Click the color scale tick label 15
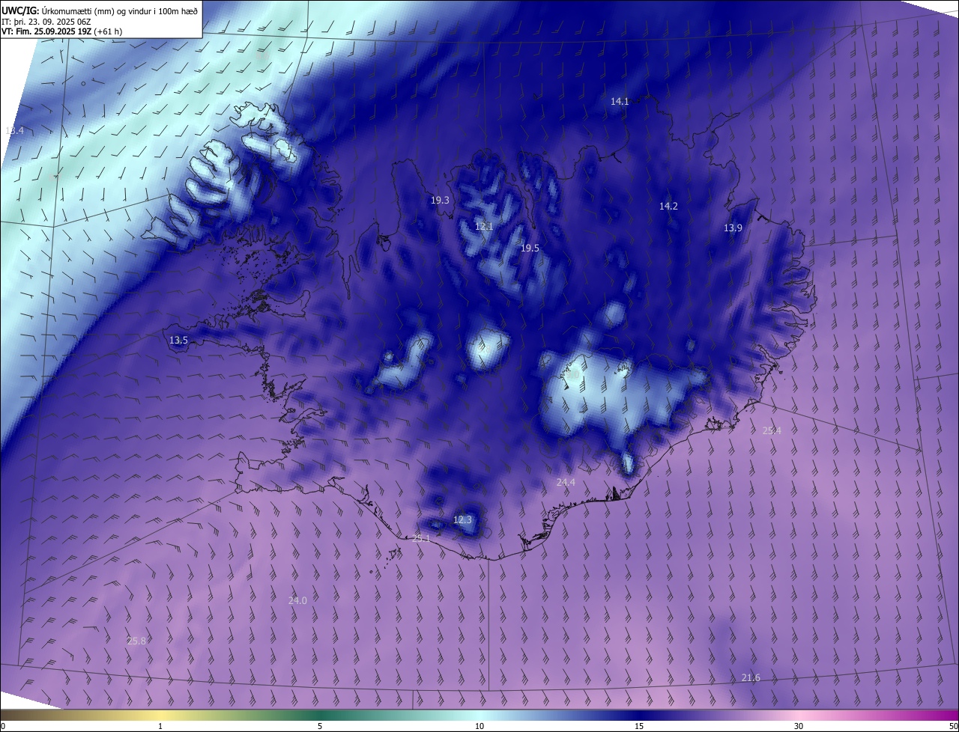 pyautogui.click(x=639, y=726)
